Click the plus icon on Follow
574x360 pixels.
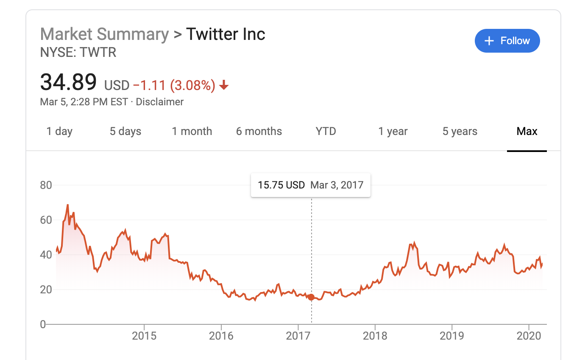point(489,41)
